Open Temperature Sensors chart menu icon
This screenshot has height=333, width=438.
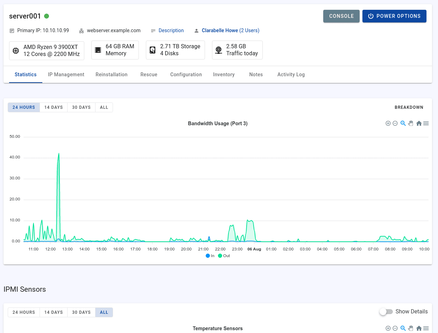[426, 328]
